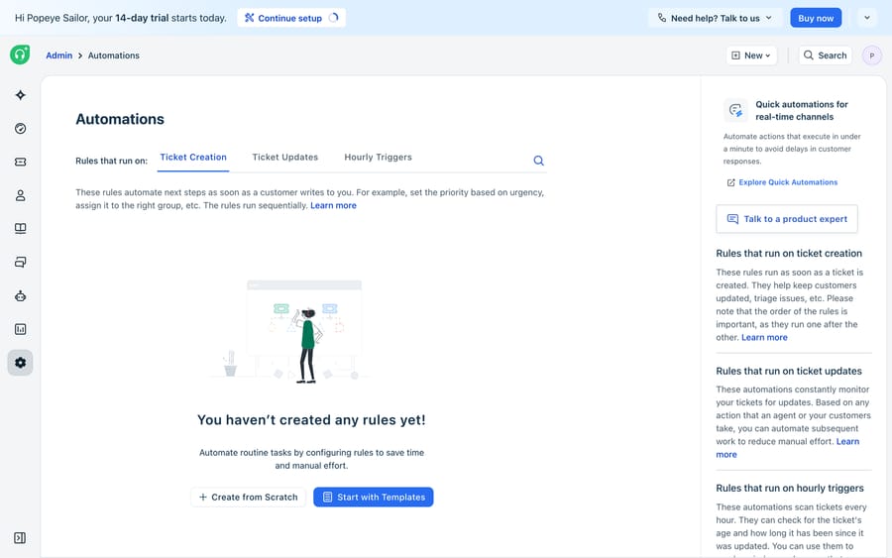Click 'You haven't created any rules yet!' text
Screen dimensions: 892x558
tap(311, 420)
